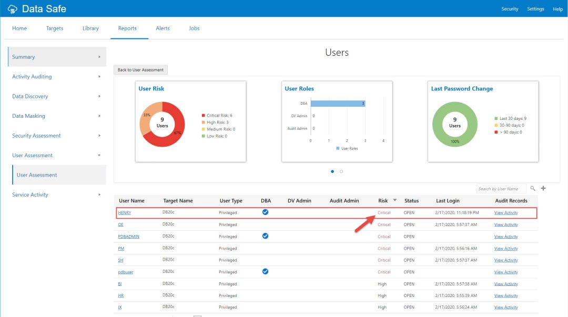Select the second carousel page dot
568x317 pixels.
(341, 171)
